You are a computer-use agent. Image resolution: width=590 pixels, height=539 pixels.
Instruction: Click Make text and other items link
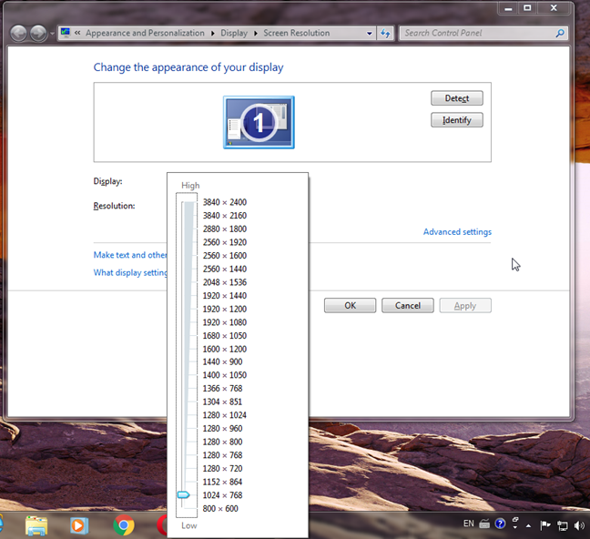130,255
